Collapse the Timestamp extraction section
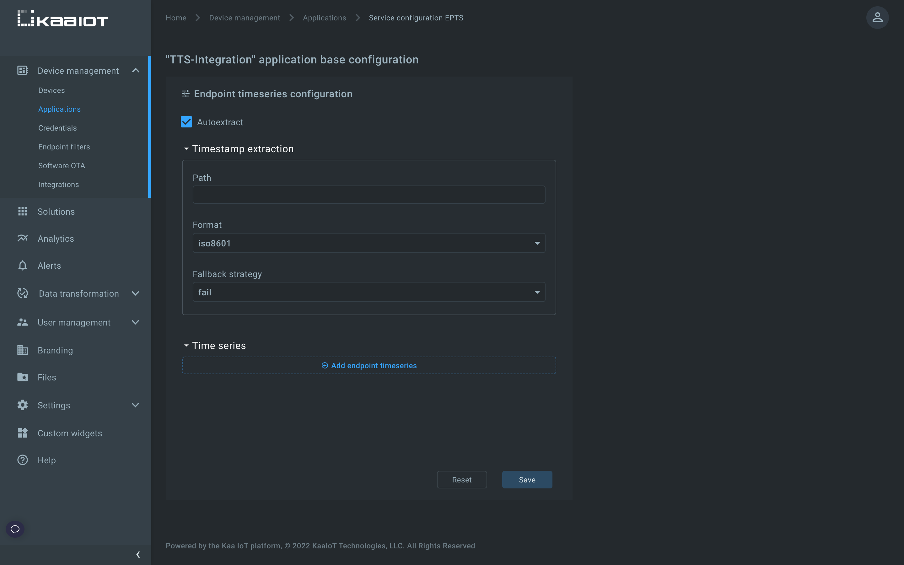The height and width of the screenshot is (565, 904). point(186,149)
